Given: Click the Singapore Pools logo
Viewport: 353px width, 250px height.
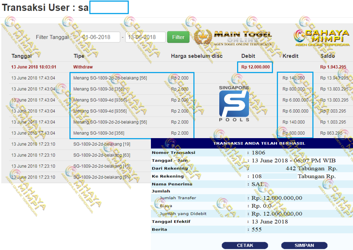Looking at the screenshot, I should click(234, 104).
